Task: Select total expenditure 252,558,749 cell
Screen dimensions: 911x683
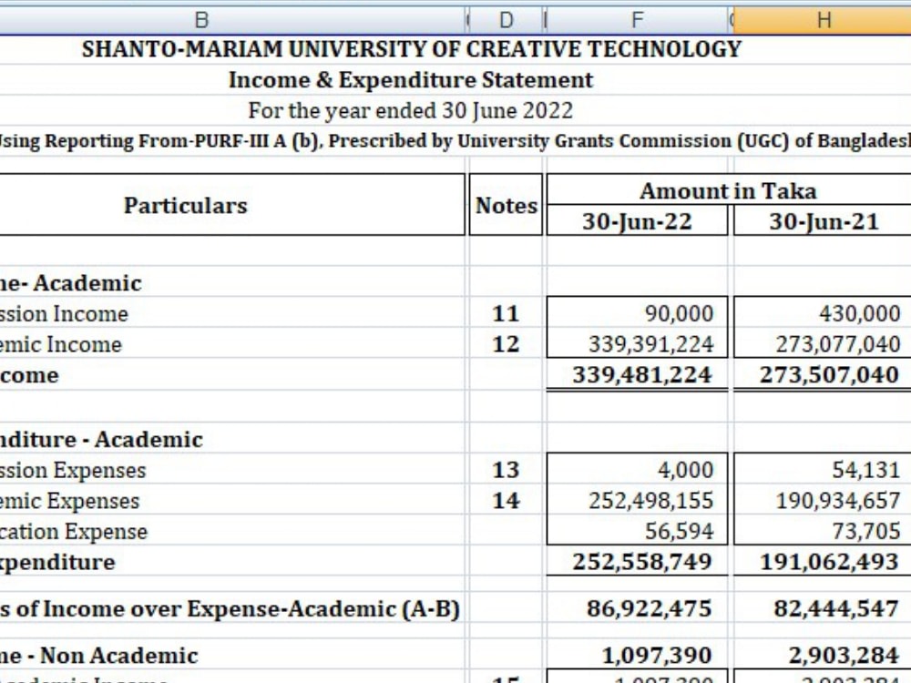Action: click(x=638, y=562)
